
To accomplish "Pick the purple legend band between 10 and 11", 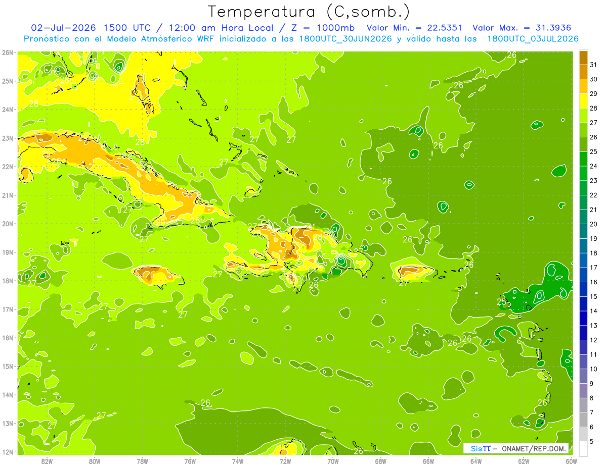I will coord(583,362).
